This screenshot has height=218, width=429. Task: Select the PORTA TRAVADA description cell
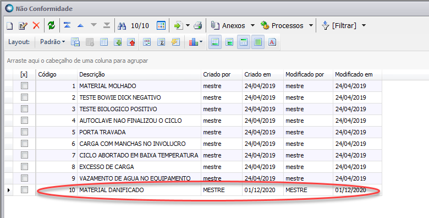[x=139, y=132]
